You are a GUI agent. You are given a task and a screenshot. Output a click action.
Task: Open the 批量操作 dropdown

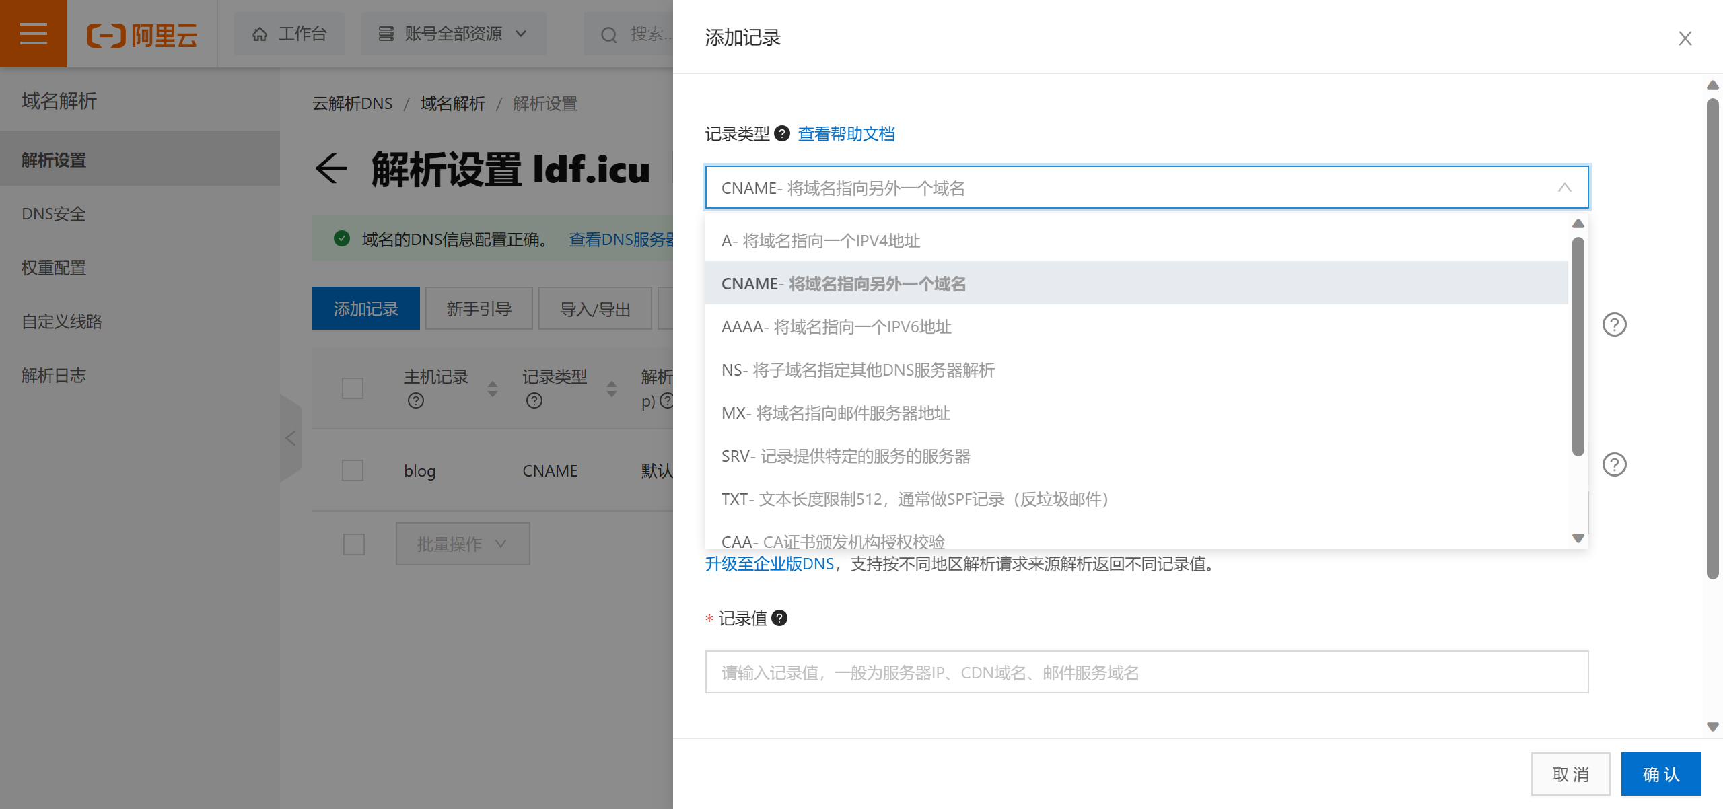pyautogui.click(x=463, y=544)
